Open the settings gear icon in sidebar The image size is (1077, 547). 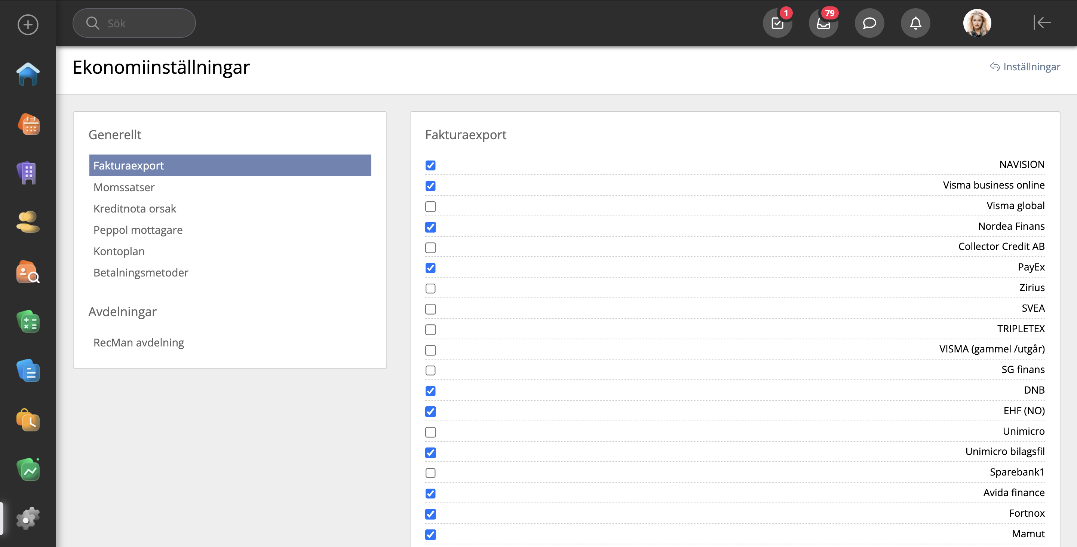coord(28,519)
